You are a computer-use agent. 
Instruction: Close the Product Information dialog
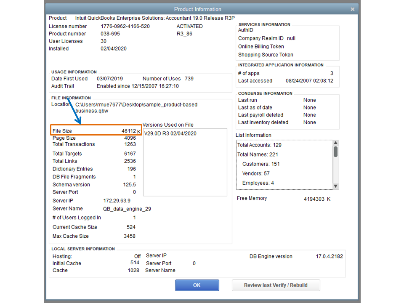[x=353, y=9]
